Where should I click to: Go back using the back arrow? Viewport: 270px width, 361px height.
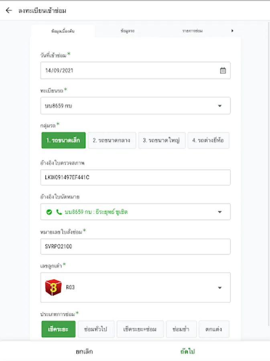pos(9,10)
